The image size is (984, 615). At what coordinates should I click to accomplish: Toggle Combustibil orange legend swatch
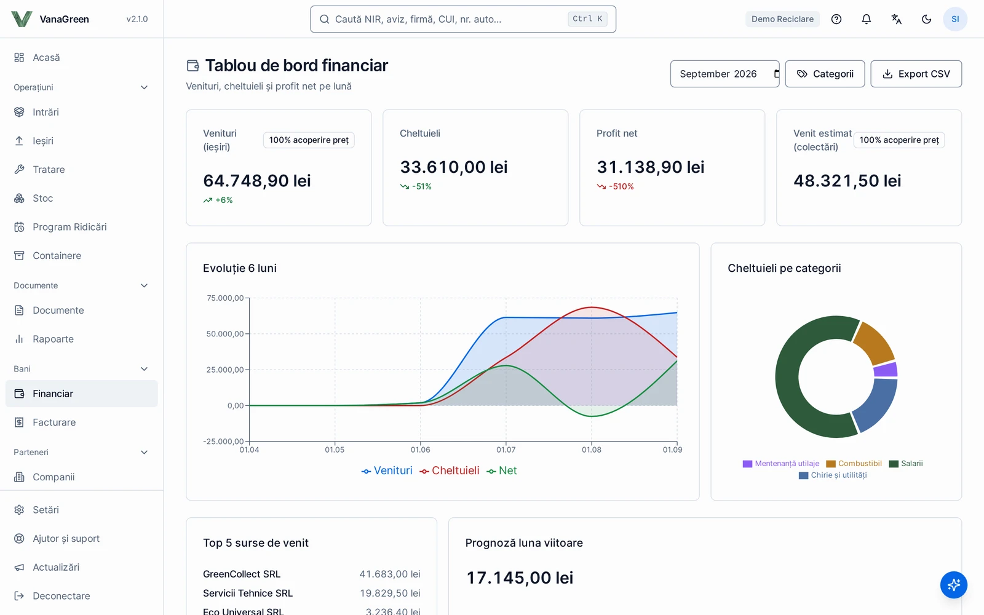pyautogui.click(x=831, y=464)
